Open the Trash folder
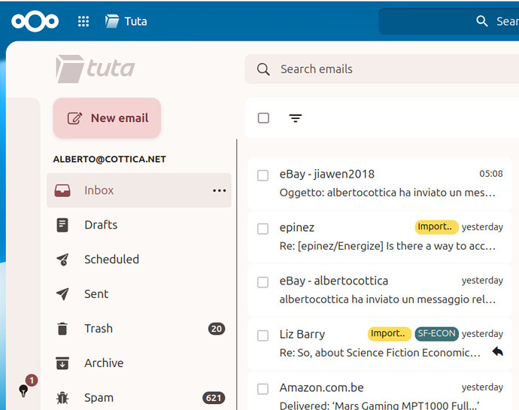The width and height of the screenshot is (519, 410). (139, 329)
